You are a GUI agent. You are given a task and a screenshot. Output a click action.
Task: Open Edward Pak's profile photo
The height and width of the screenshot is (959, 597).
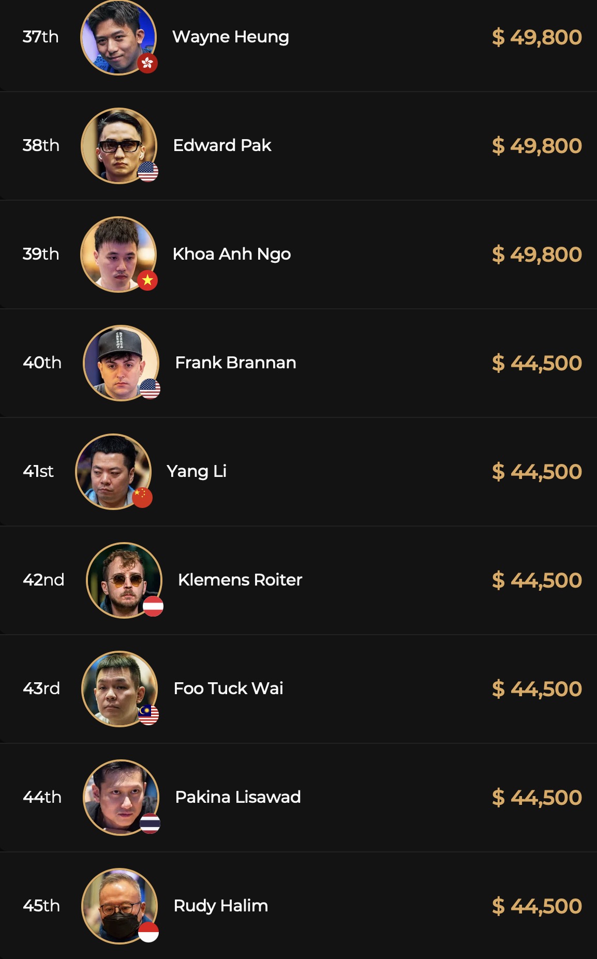118,145
